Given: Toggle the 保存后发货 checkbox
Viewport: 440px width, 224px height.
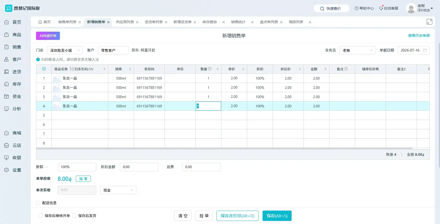Looking at the screenshot, I should (74, 216).
